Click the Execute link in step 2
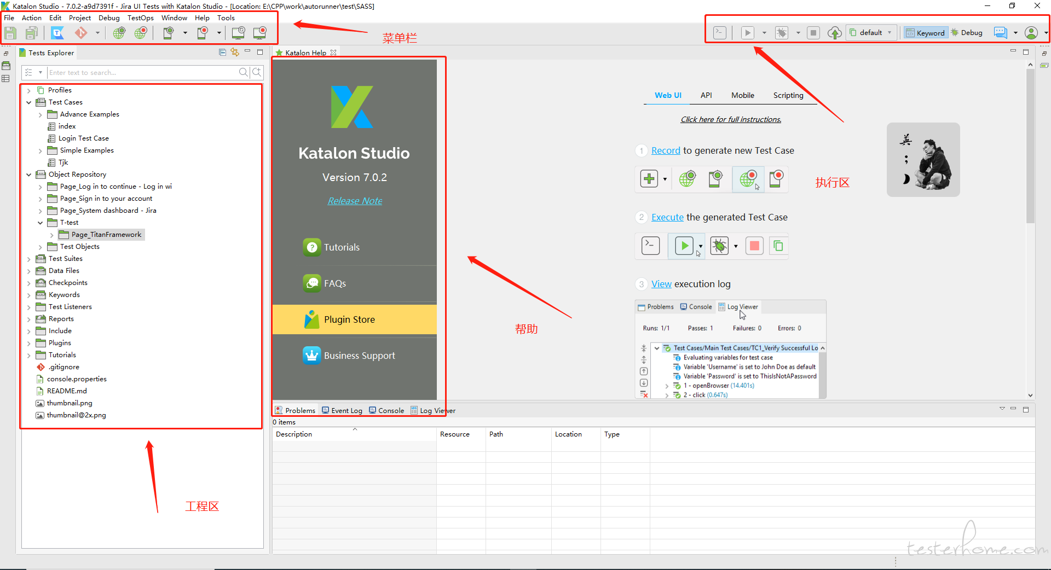1051x570 pixels. click(x=667, y=217)
